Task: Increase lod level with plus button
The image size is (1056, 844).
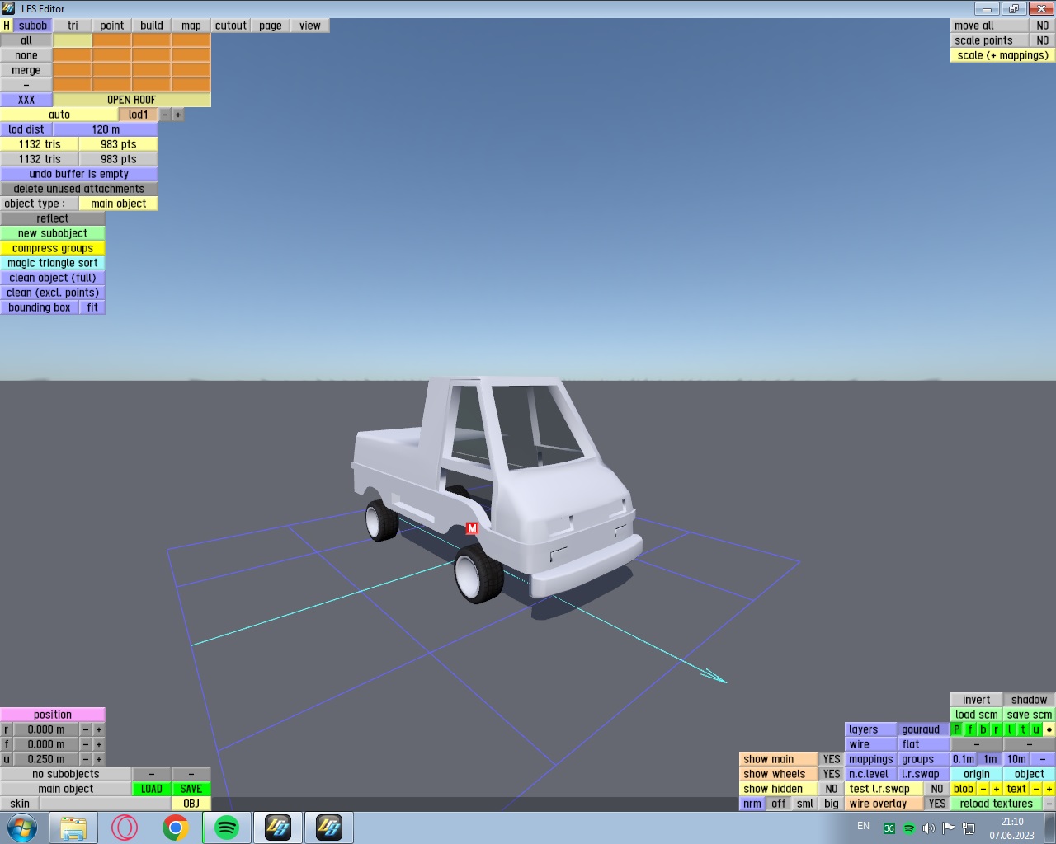Action: pyautogui.click(x=178, y=115)
